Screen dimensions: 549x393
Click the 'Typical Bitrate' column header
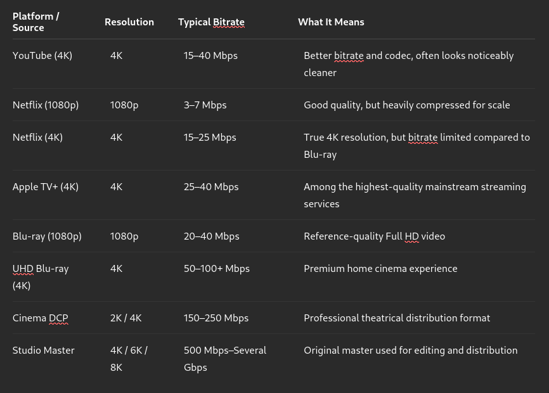click(x=211, y=22)
